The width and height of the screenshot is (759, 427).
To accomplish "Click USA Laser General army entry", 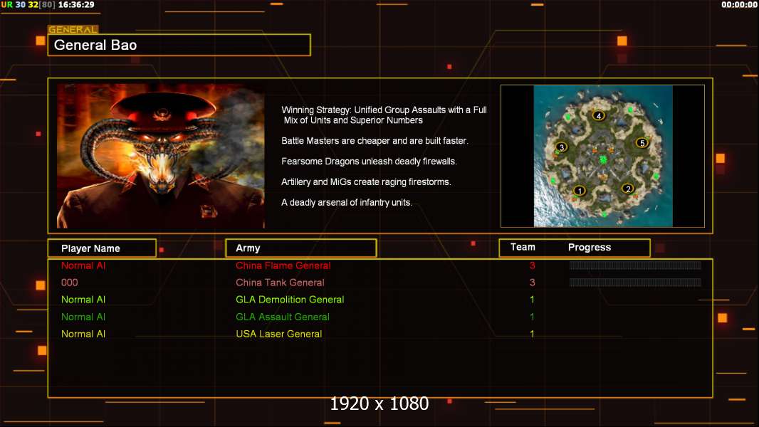I will [x=279, y=334].
